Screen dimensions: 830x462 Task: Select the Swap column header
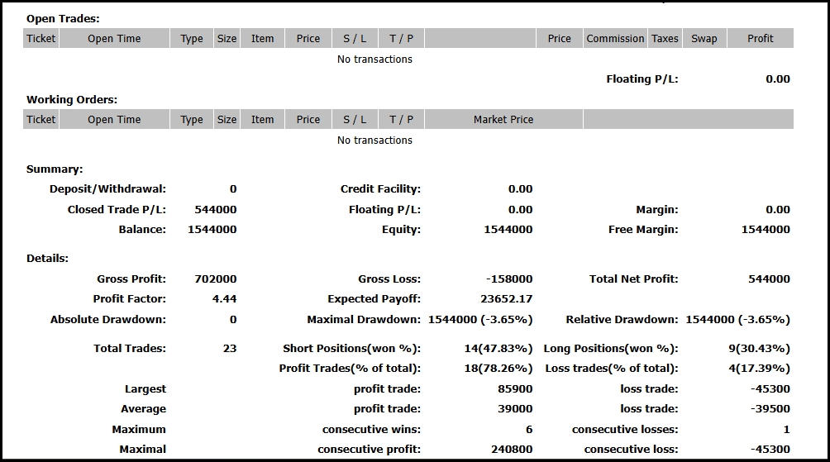tap(704, 38)
